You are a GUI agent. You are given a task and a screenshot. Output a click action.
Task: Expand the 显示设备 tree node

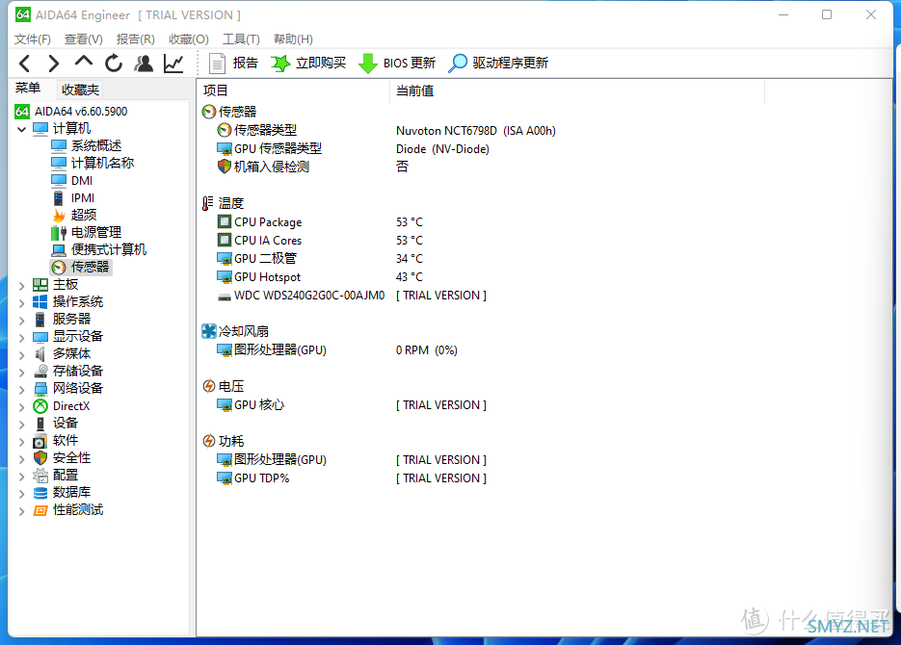point(22,338)
